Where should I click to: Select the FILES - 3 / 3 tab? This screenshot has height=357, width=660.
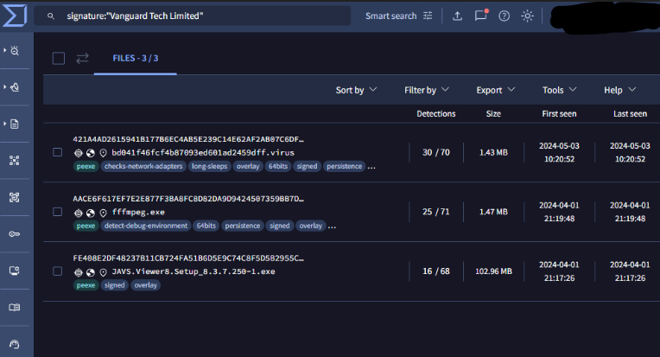click(136, 58)
